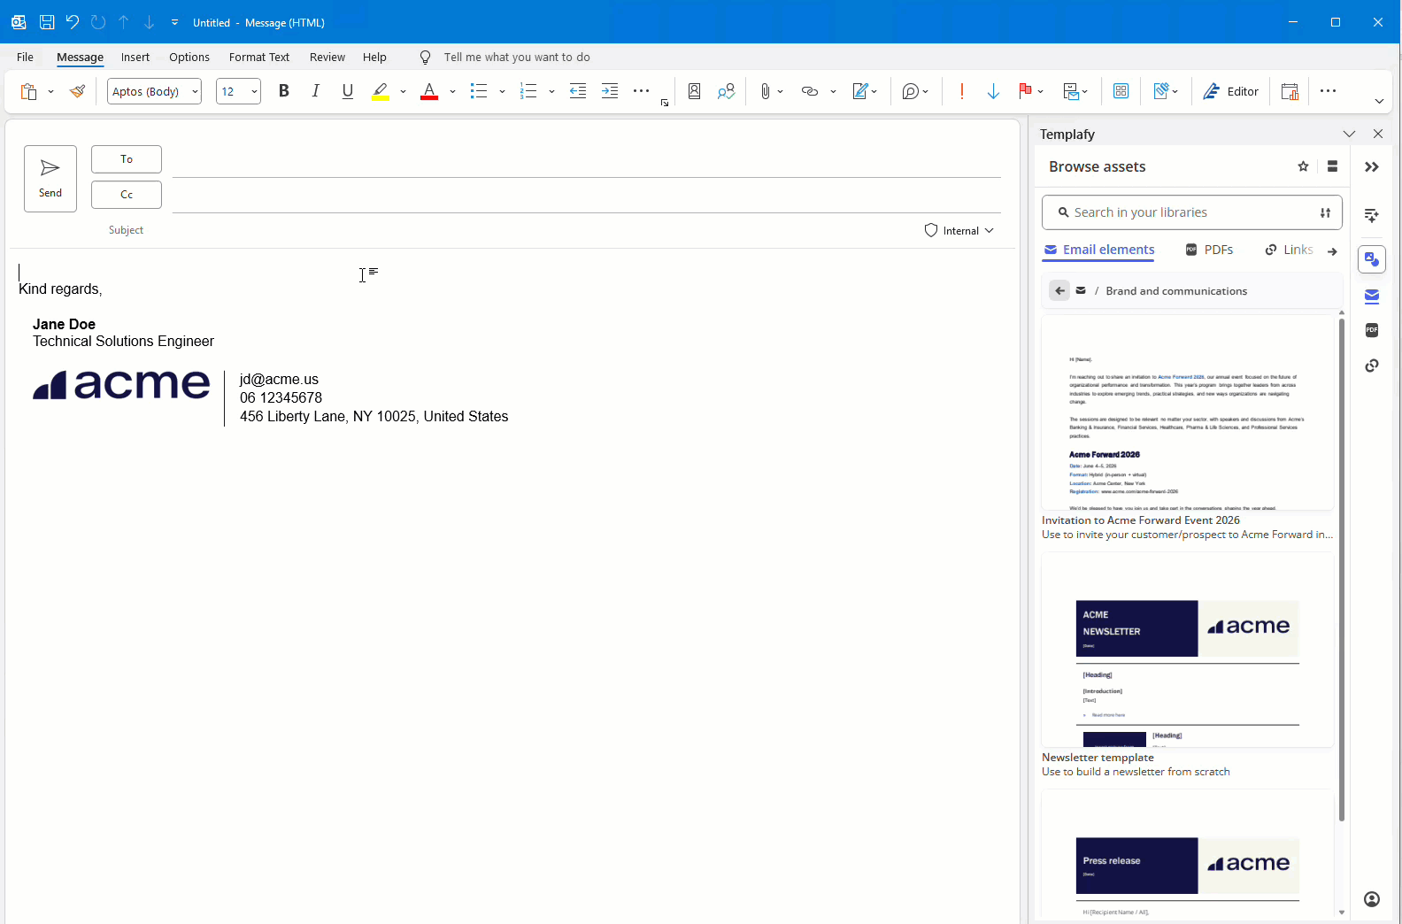Decrease paragraph indent

(578, 91)
